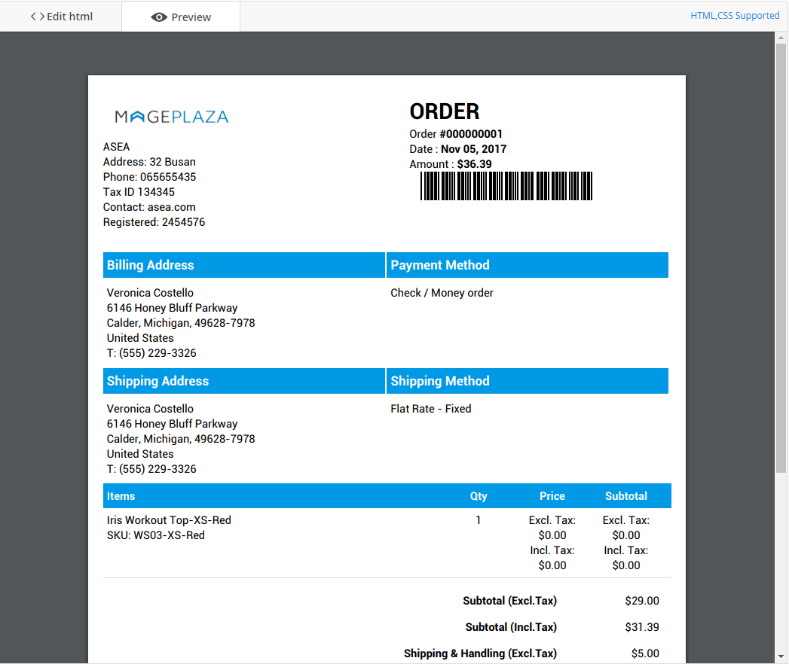
Task: Switch to the Edit html tab
Action: tap(61, 17)
